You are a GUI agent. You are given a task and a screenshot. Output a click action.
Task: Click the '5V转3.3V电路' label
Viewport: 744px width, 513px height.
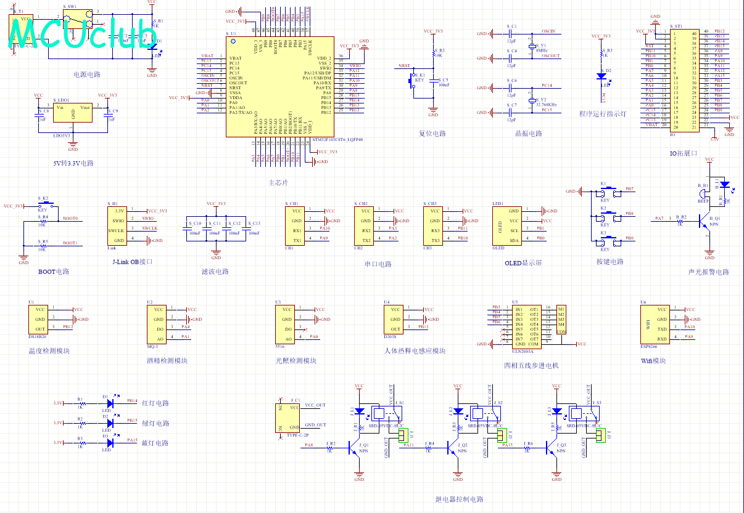(73, 163)
